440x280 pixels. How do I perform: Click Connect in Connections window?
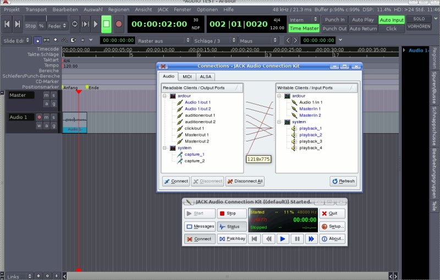[x=176, y=181]
